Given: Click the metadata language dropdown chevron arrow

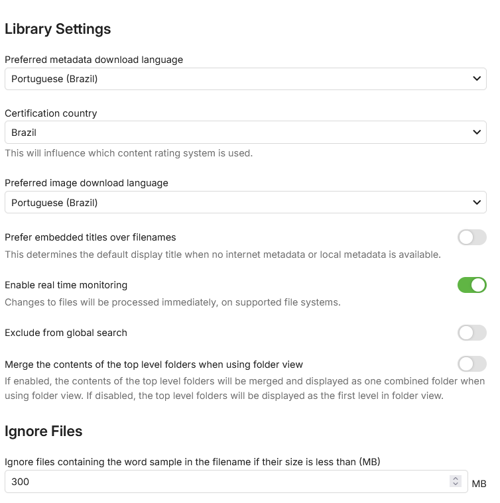Looking at the screenshot, I should [476, 79].
